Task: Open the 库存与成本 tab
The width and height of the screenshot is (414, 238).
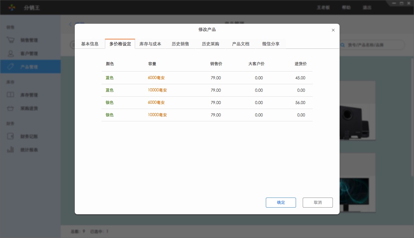Action: (150, 44)
